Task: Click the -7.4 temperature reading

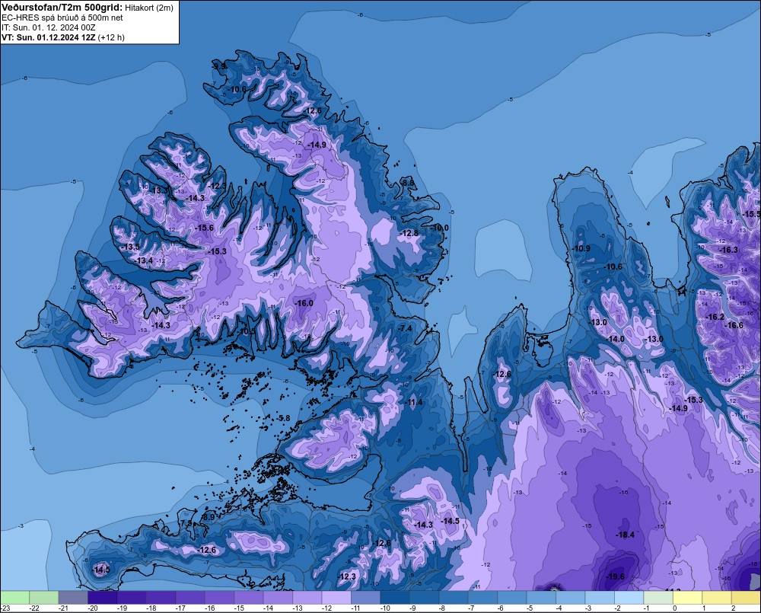Action: click(406, 328)
